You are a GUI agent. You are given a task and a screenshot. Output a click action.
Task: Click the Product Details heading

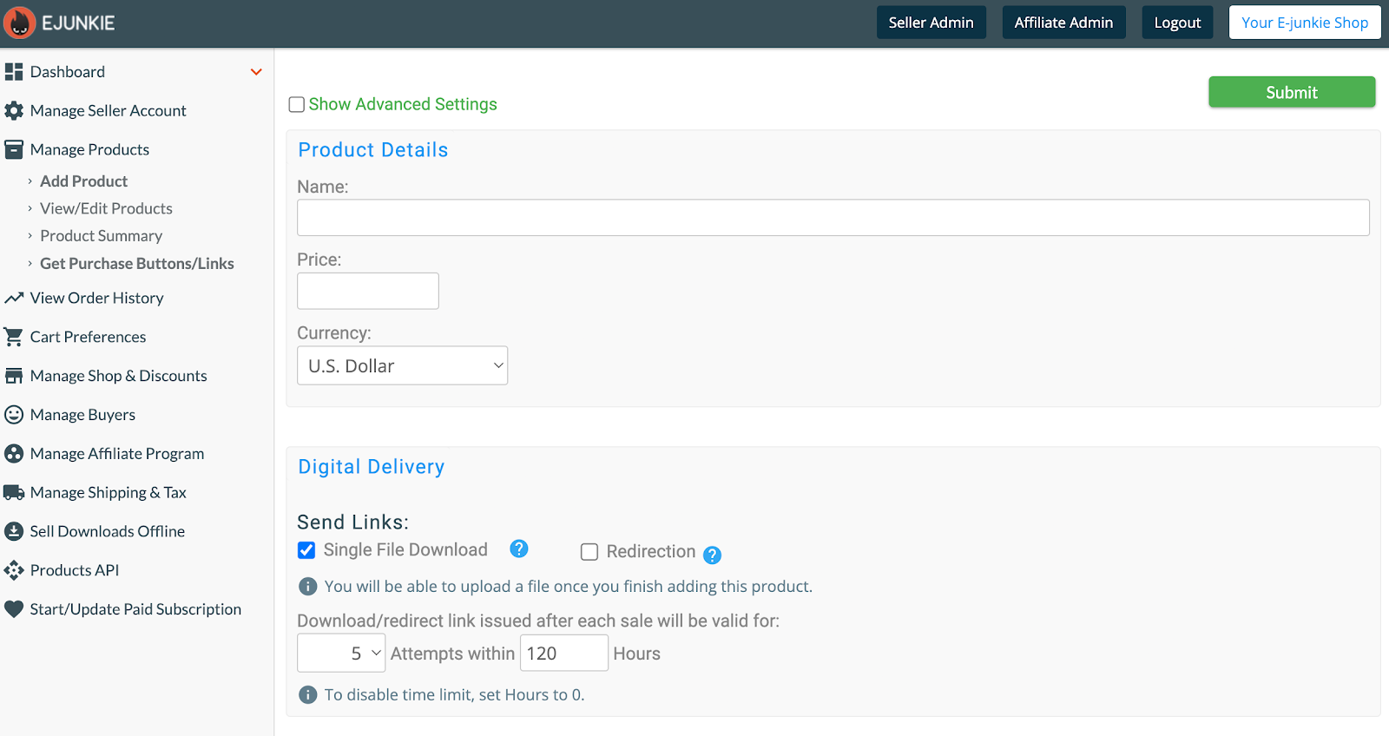tap(373, 150)
